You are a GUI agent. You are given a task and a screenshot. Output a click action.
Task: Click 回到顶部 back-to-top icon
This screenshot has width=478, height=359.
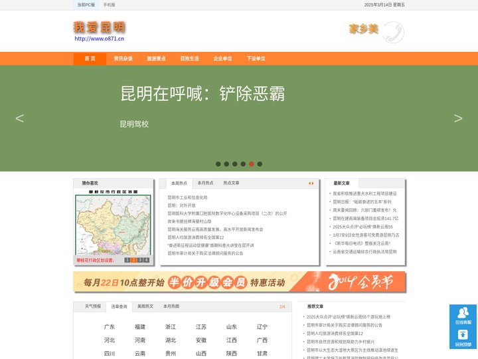click(x=463, y=338)
